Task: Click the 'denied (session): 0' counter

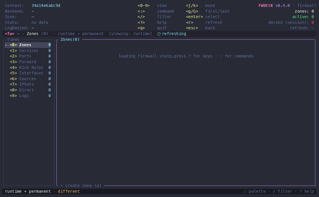Action: (291, 22)
